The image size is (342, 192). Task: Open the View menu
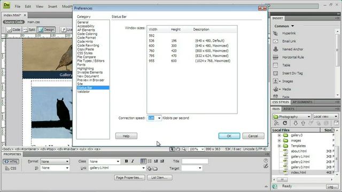pyautogui.click(x=40, y=6)
